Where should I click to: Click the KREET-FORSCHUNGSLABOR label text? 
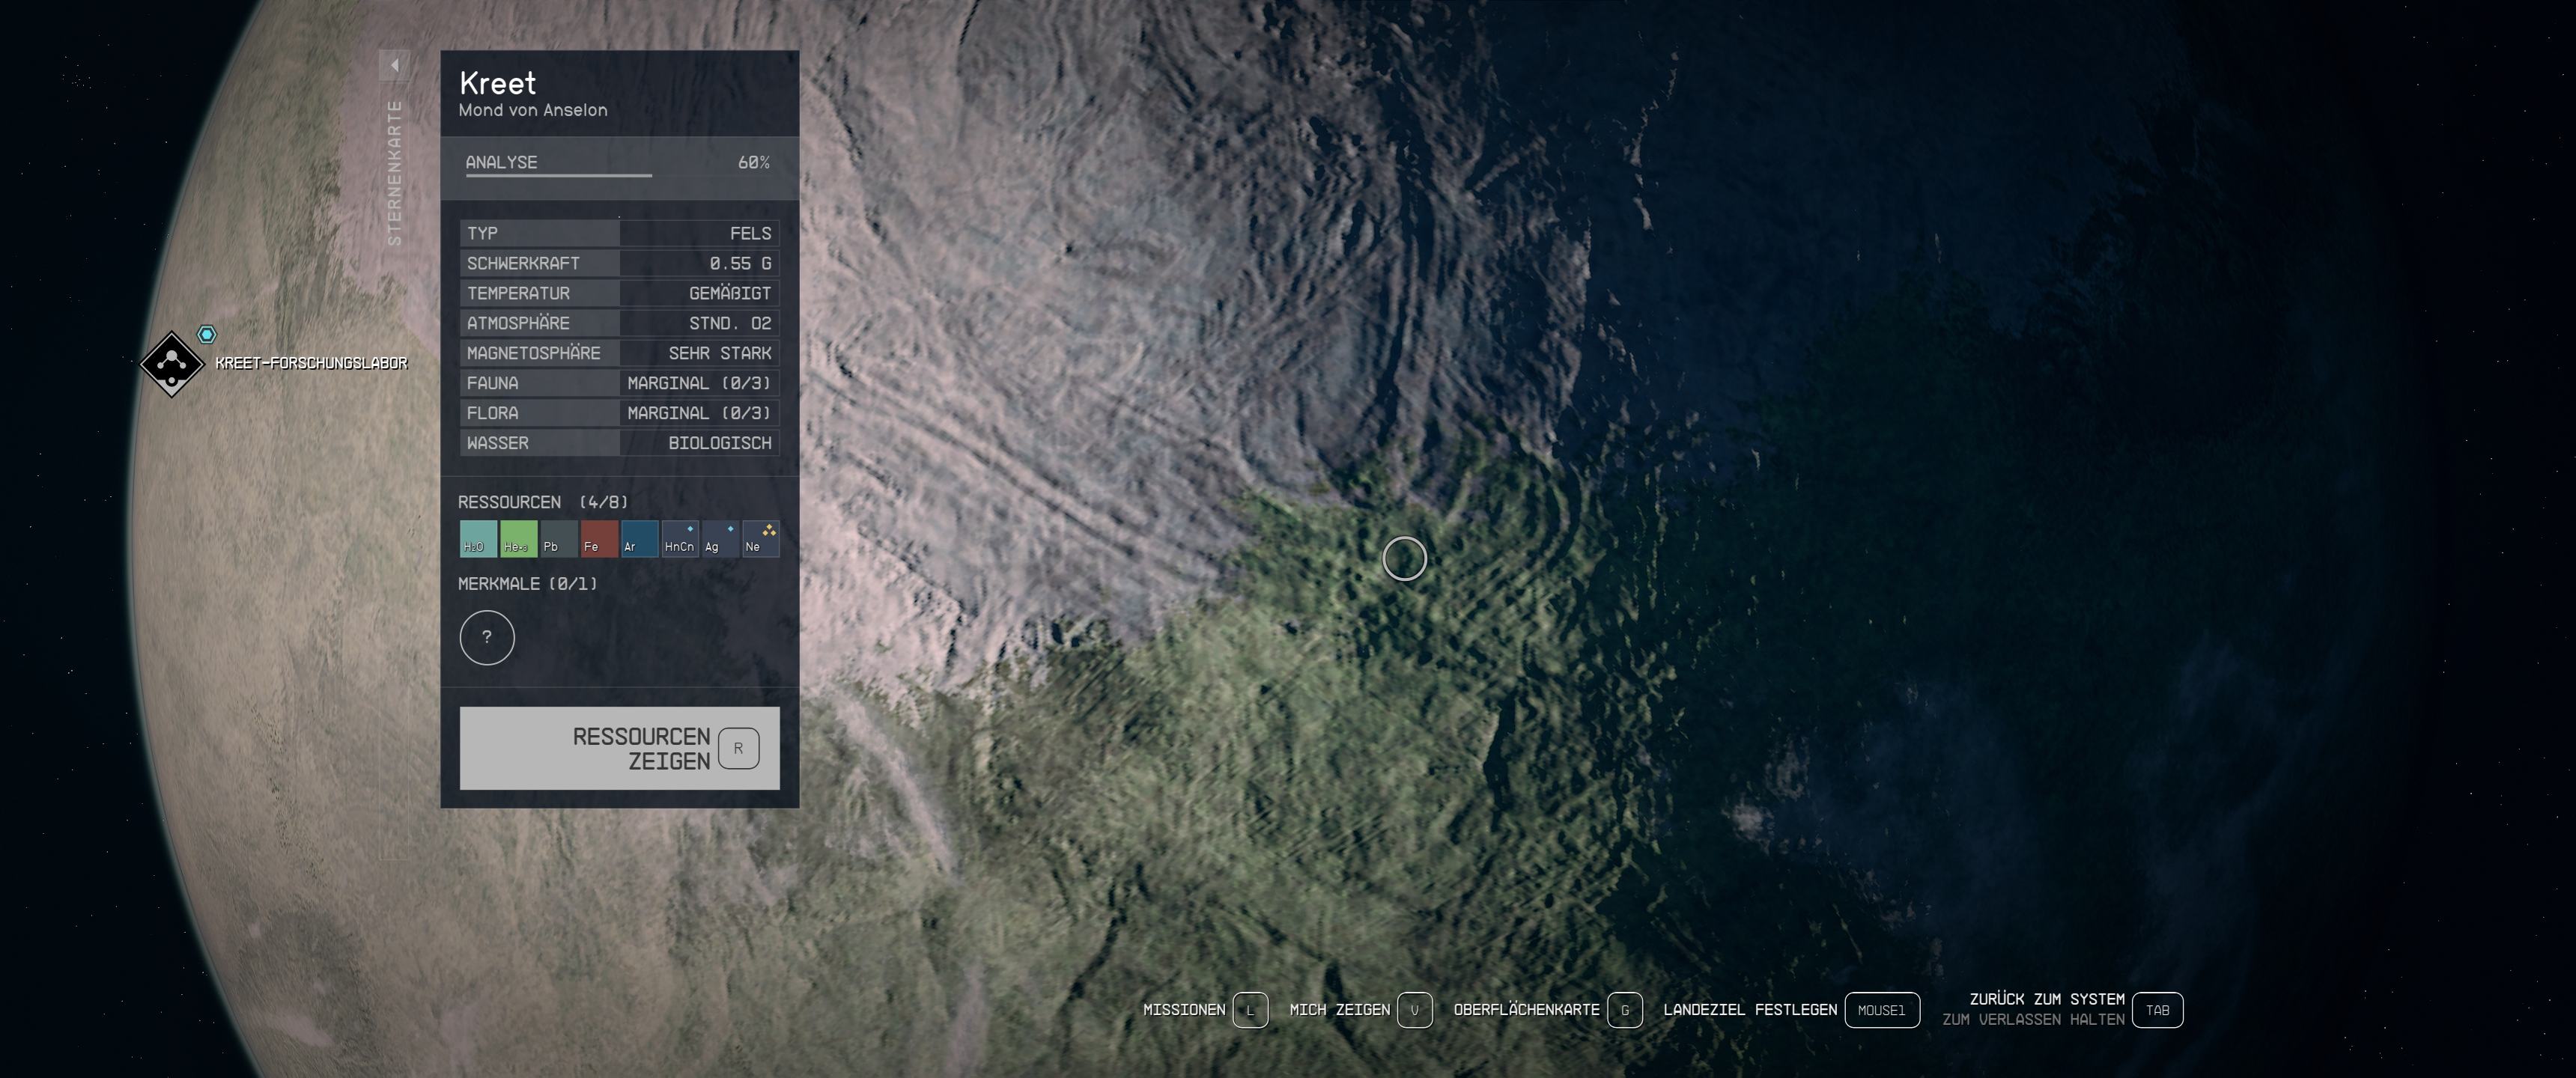tap(311, 363)
